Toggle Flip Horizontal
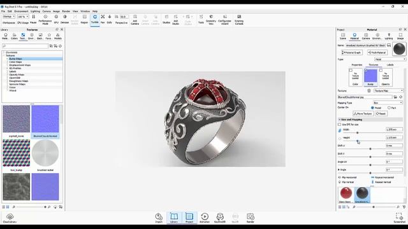The image size is (408, 229). click(348, 177)
